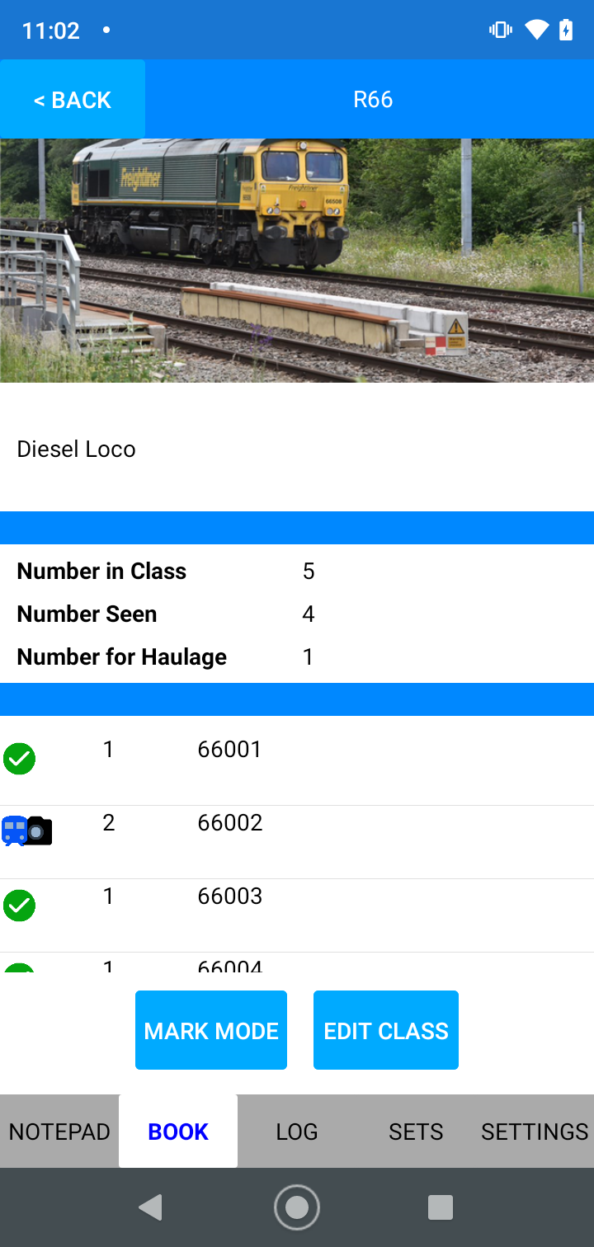Screen dimensions: 594x1247
Task: Click the green checkmark beside 66001
Action: [19, 758]
